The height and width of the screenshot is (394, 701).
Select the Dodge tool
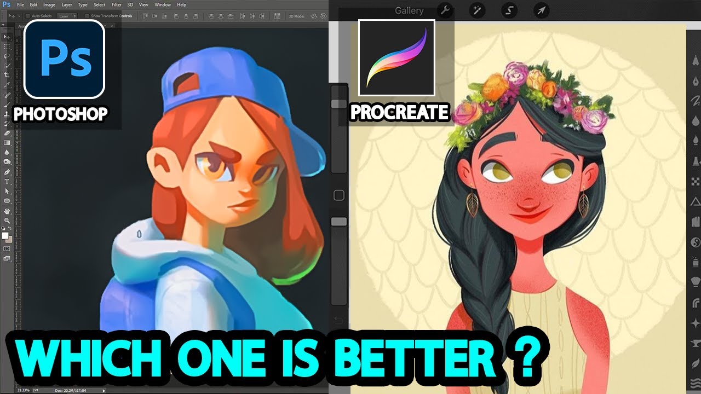pos(7,162)
